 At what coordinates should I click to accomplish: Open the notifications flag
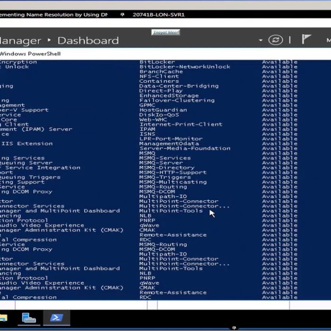coord(306,39)
